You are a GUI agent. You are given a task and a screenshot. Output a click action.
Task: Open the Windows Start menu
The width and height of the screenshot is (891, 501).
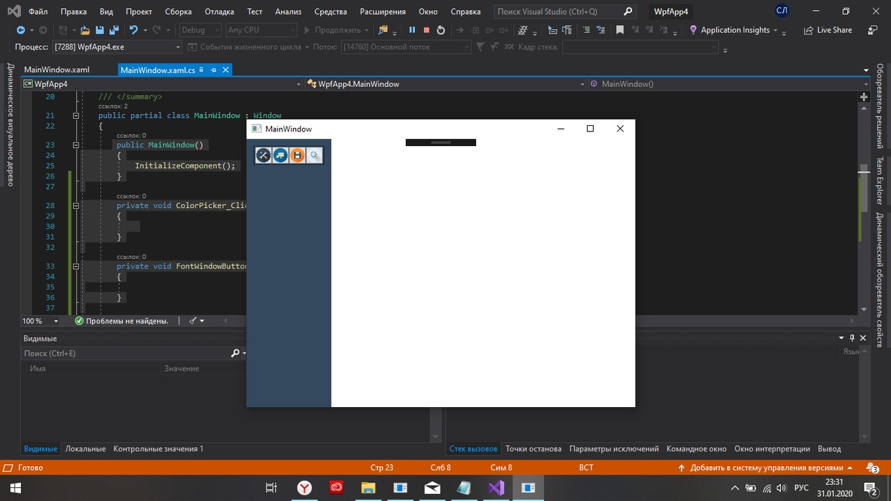point(15,488)
